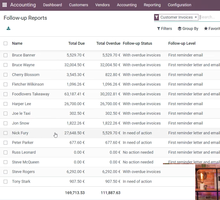This screenshot has height=200, width=220.
Task: Click the 26,700.00 € overdue amount
Action: (x=110, y=104)
